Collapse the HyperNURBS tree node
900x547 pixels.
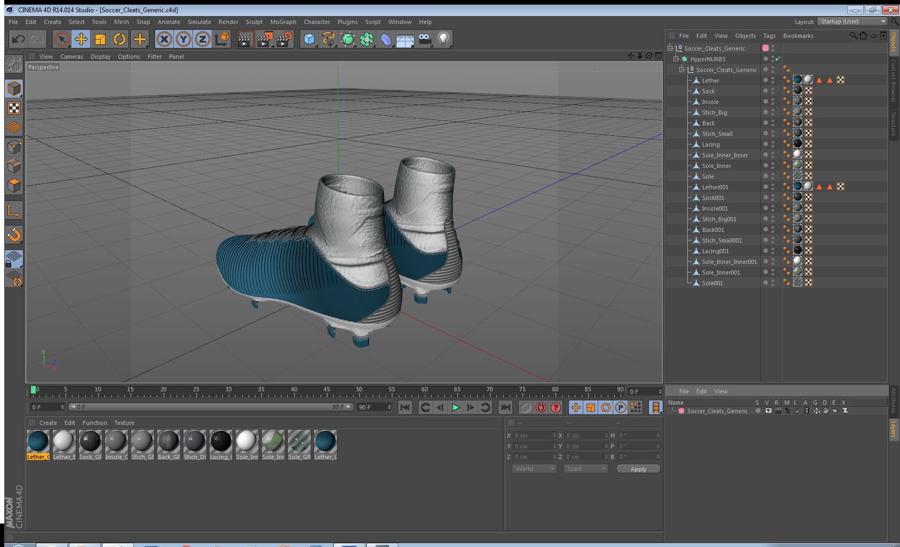(676, 59)
